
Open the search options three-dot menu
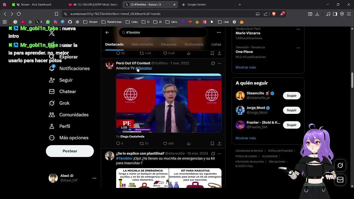[219, 32]
